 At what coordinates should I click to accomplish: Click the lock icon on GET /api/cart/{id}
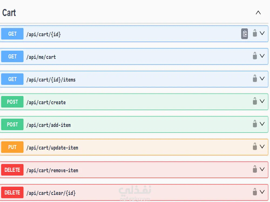point(255,33)
